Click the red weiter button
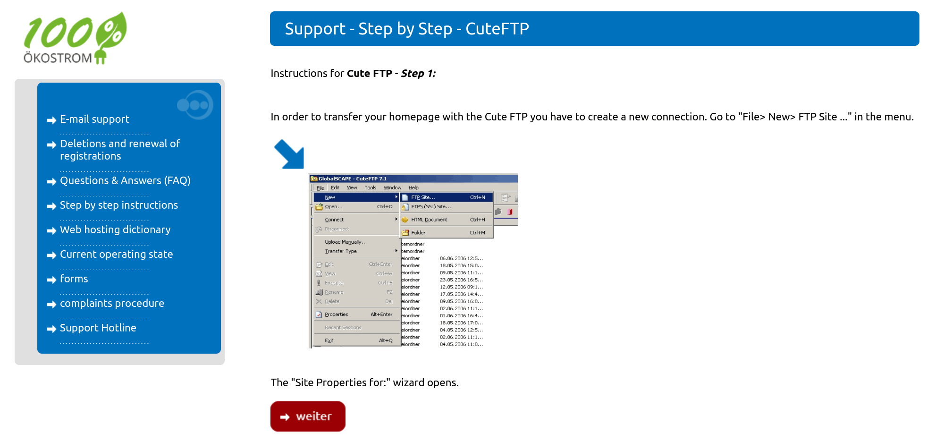The height and width of the screenshot is (441, 927). (x=308, y=416)
